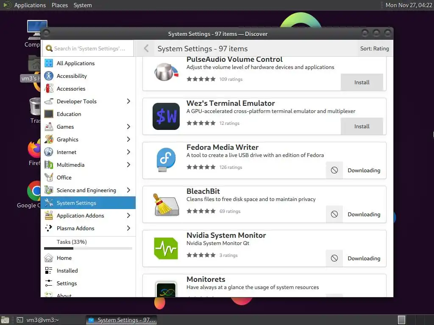Expand Science and Engineering submenu arrow
Viewport: 434px width, 325px height.
click(128, 190)
